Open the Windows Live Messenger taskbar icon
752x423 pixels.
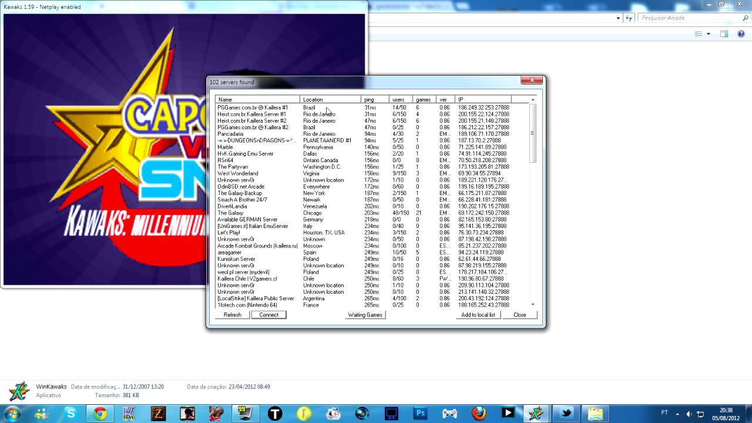(x=42, y=414)
